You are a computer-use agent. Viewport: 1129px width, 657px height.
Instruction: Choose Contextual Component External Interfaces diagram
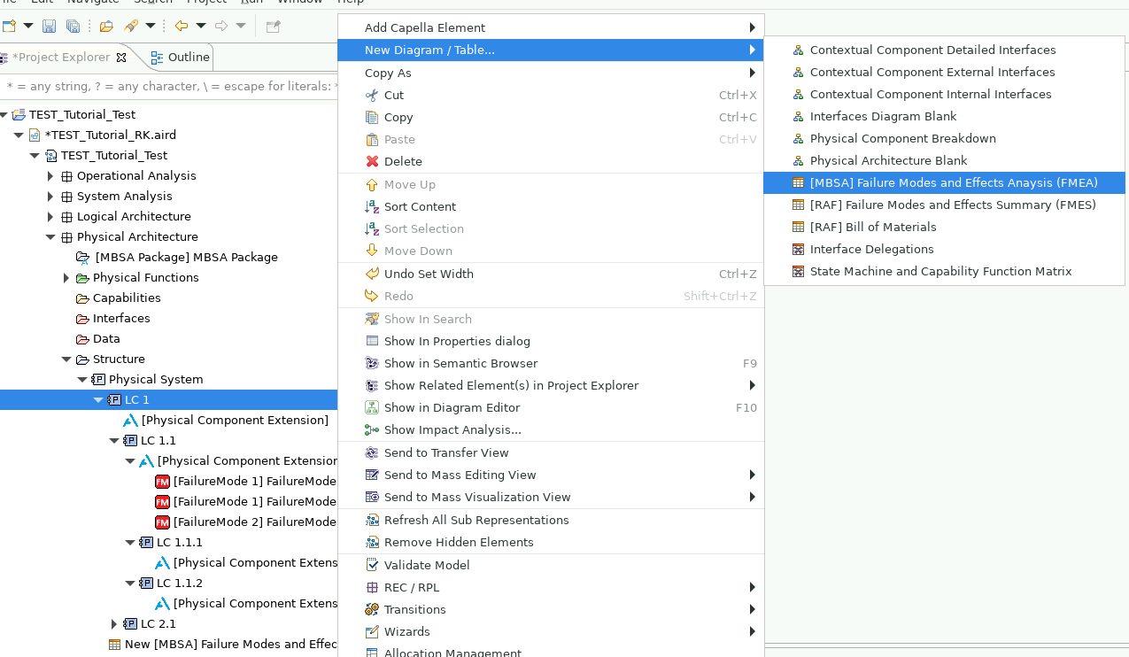pos(944,73)
